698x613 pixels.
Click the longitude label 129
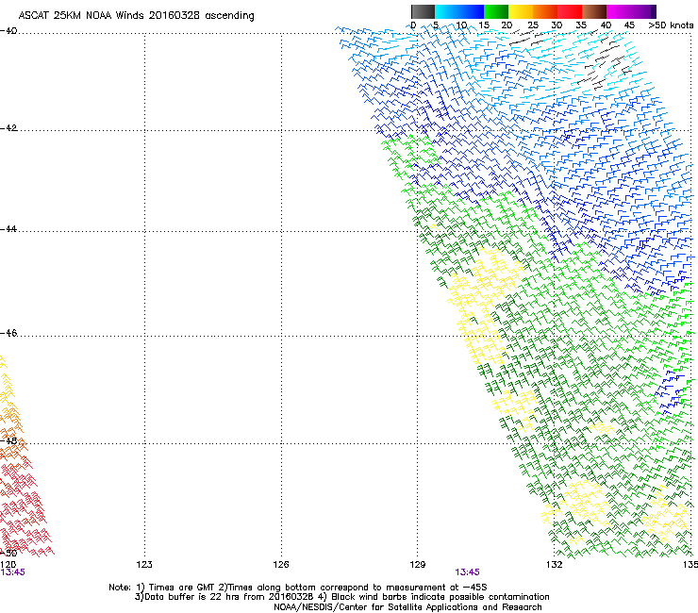(417, 565)
